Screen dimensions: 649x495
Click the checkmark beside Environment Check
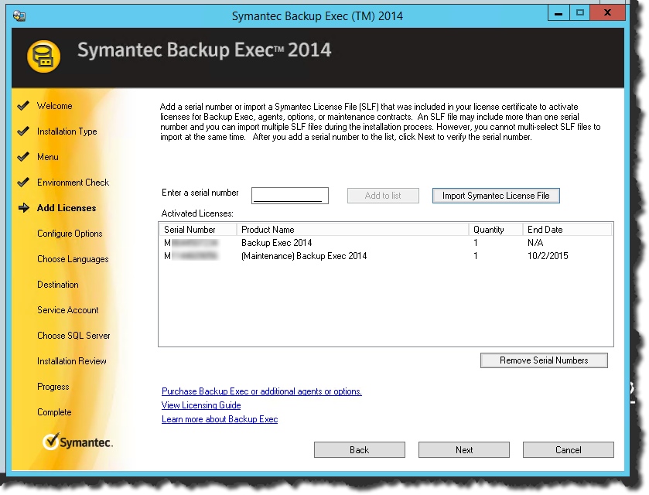tap(23, 182)
